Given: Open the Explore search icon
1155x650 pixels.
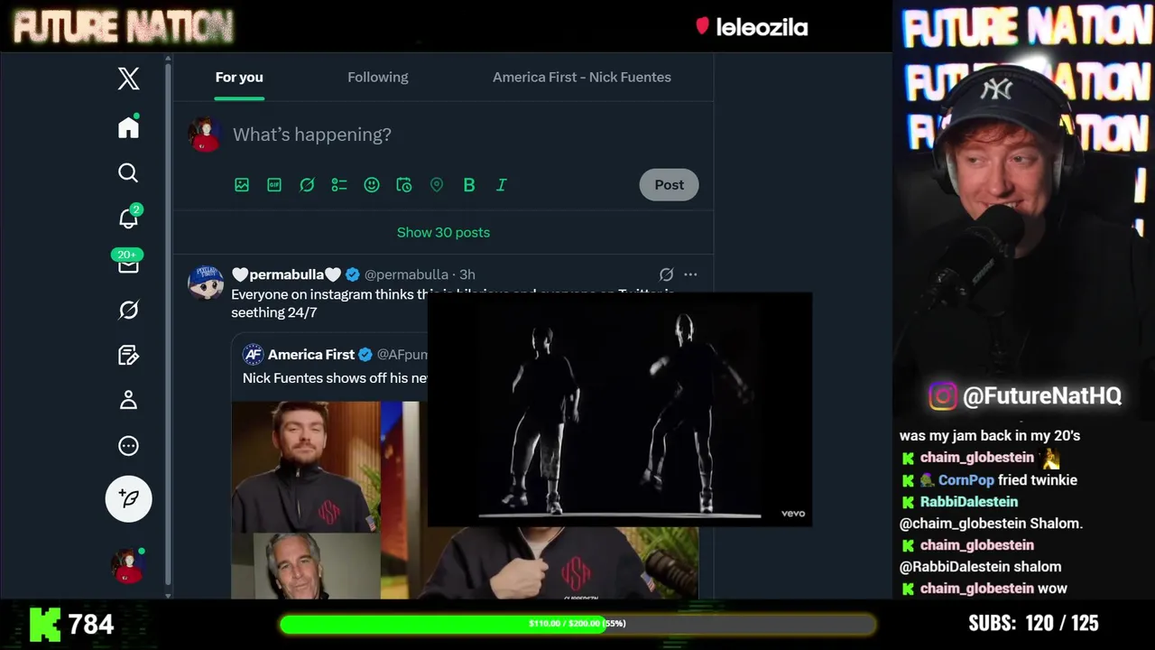Looking at the screenshot, I should [128, 172].
